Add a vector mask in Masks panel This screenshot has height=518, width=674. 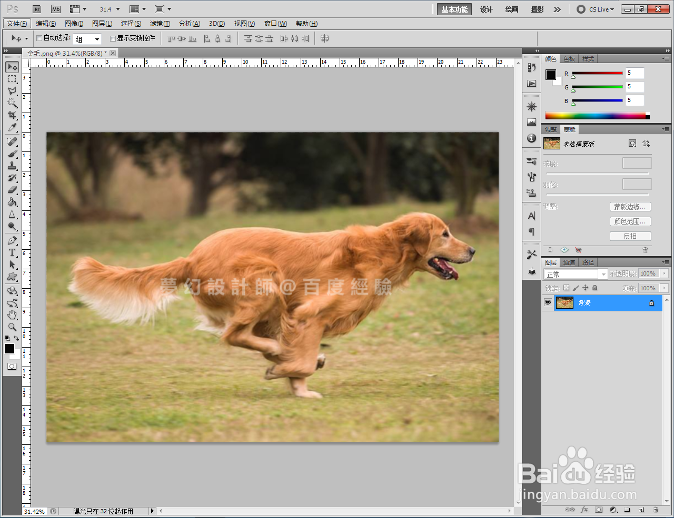[646, 144]
